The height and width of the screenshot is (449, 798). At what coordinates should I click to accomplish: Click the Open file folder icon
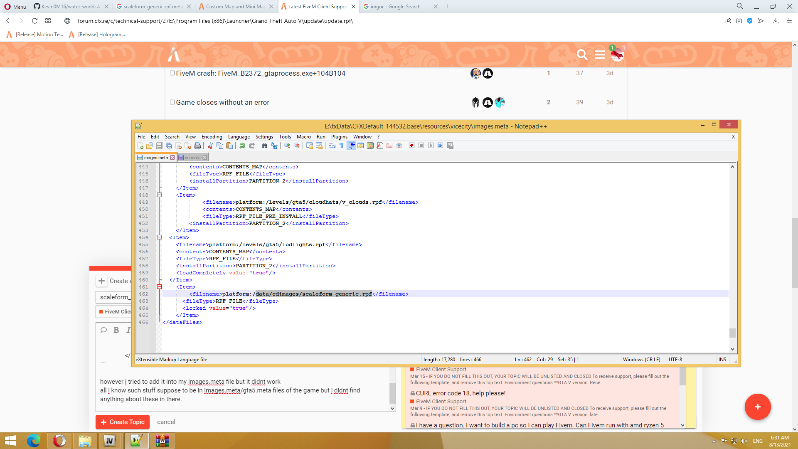[150, 146]
